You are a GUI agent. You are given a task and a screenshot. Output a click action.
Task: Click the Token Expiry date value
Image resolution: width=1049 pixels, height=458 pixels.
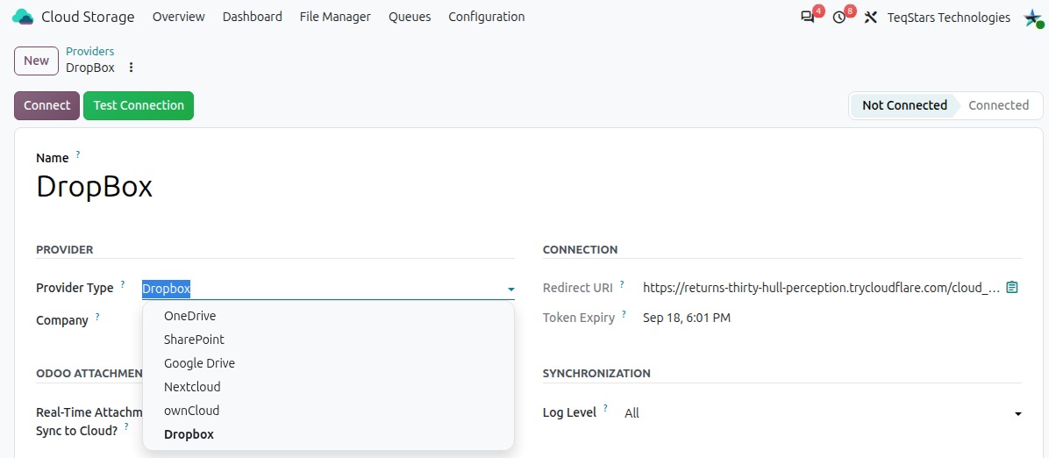tap(687, 318)
